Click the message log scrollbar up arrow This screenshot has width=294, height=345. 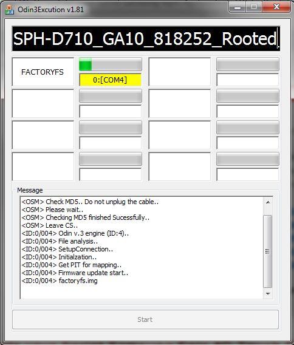(x=268, y=202)
